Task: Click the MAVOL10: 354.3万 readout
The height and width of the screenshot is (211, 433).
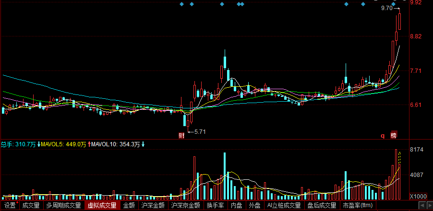Action: tap(115, 144)
